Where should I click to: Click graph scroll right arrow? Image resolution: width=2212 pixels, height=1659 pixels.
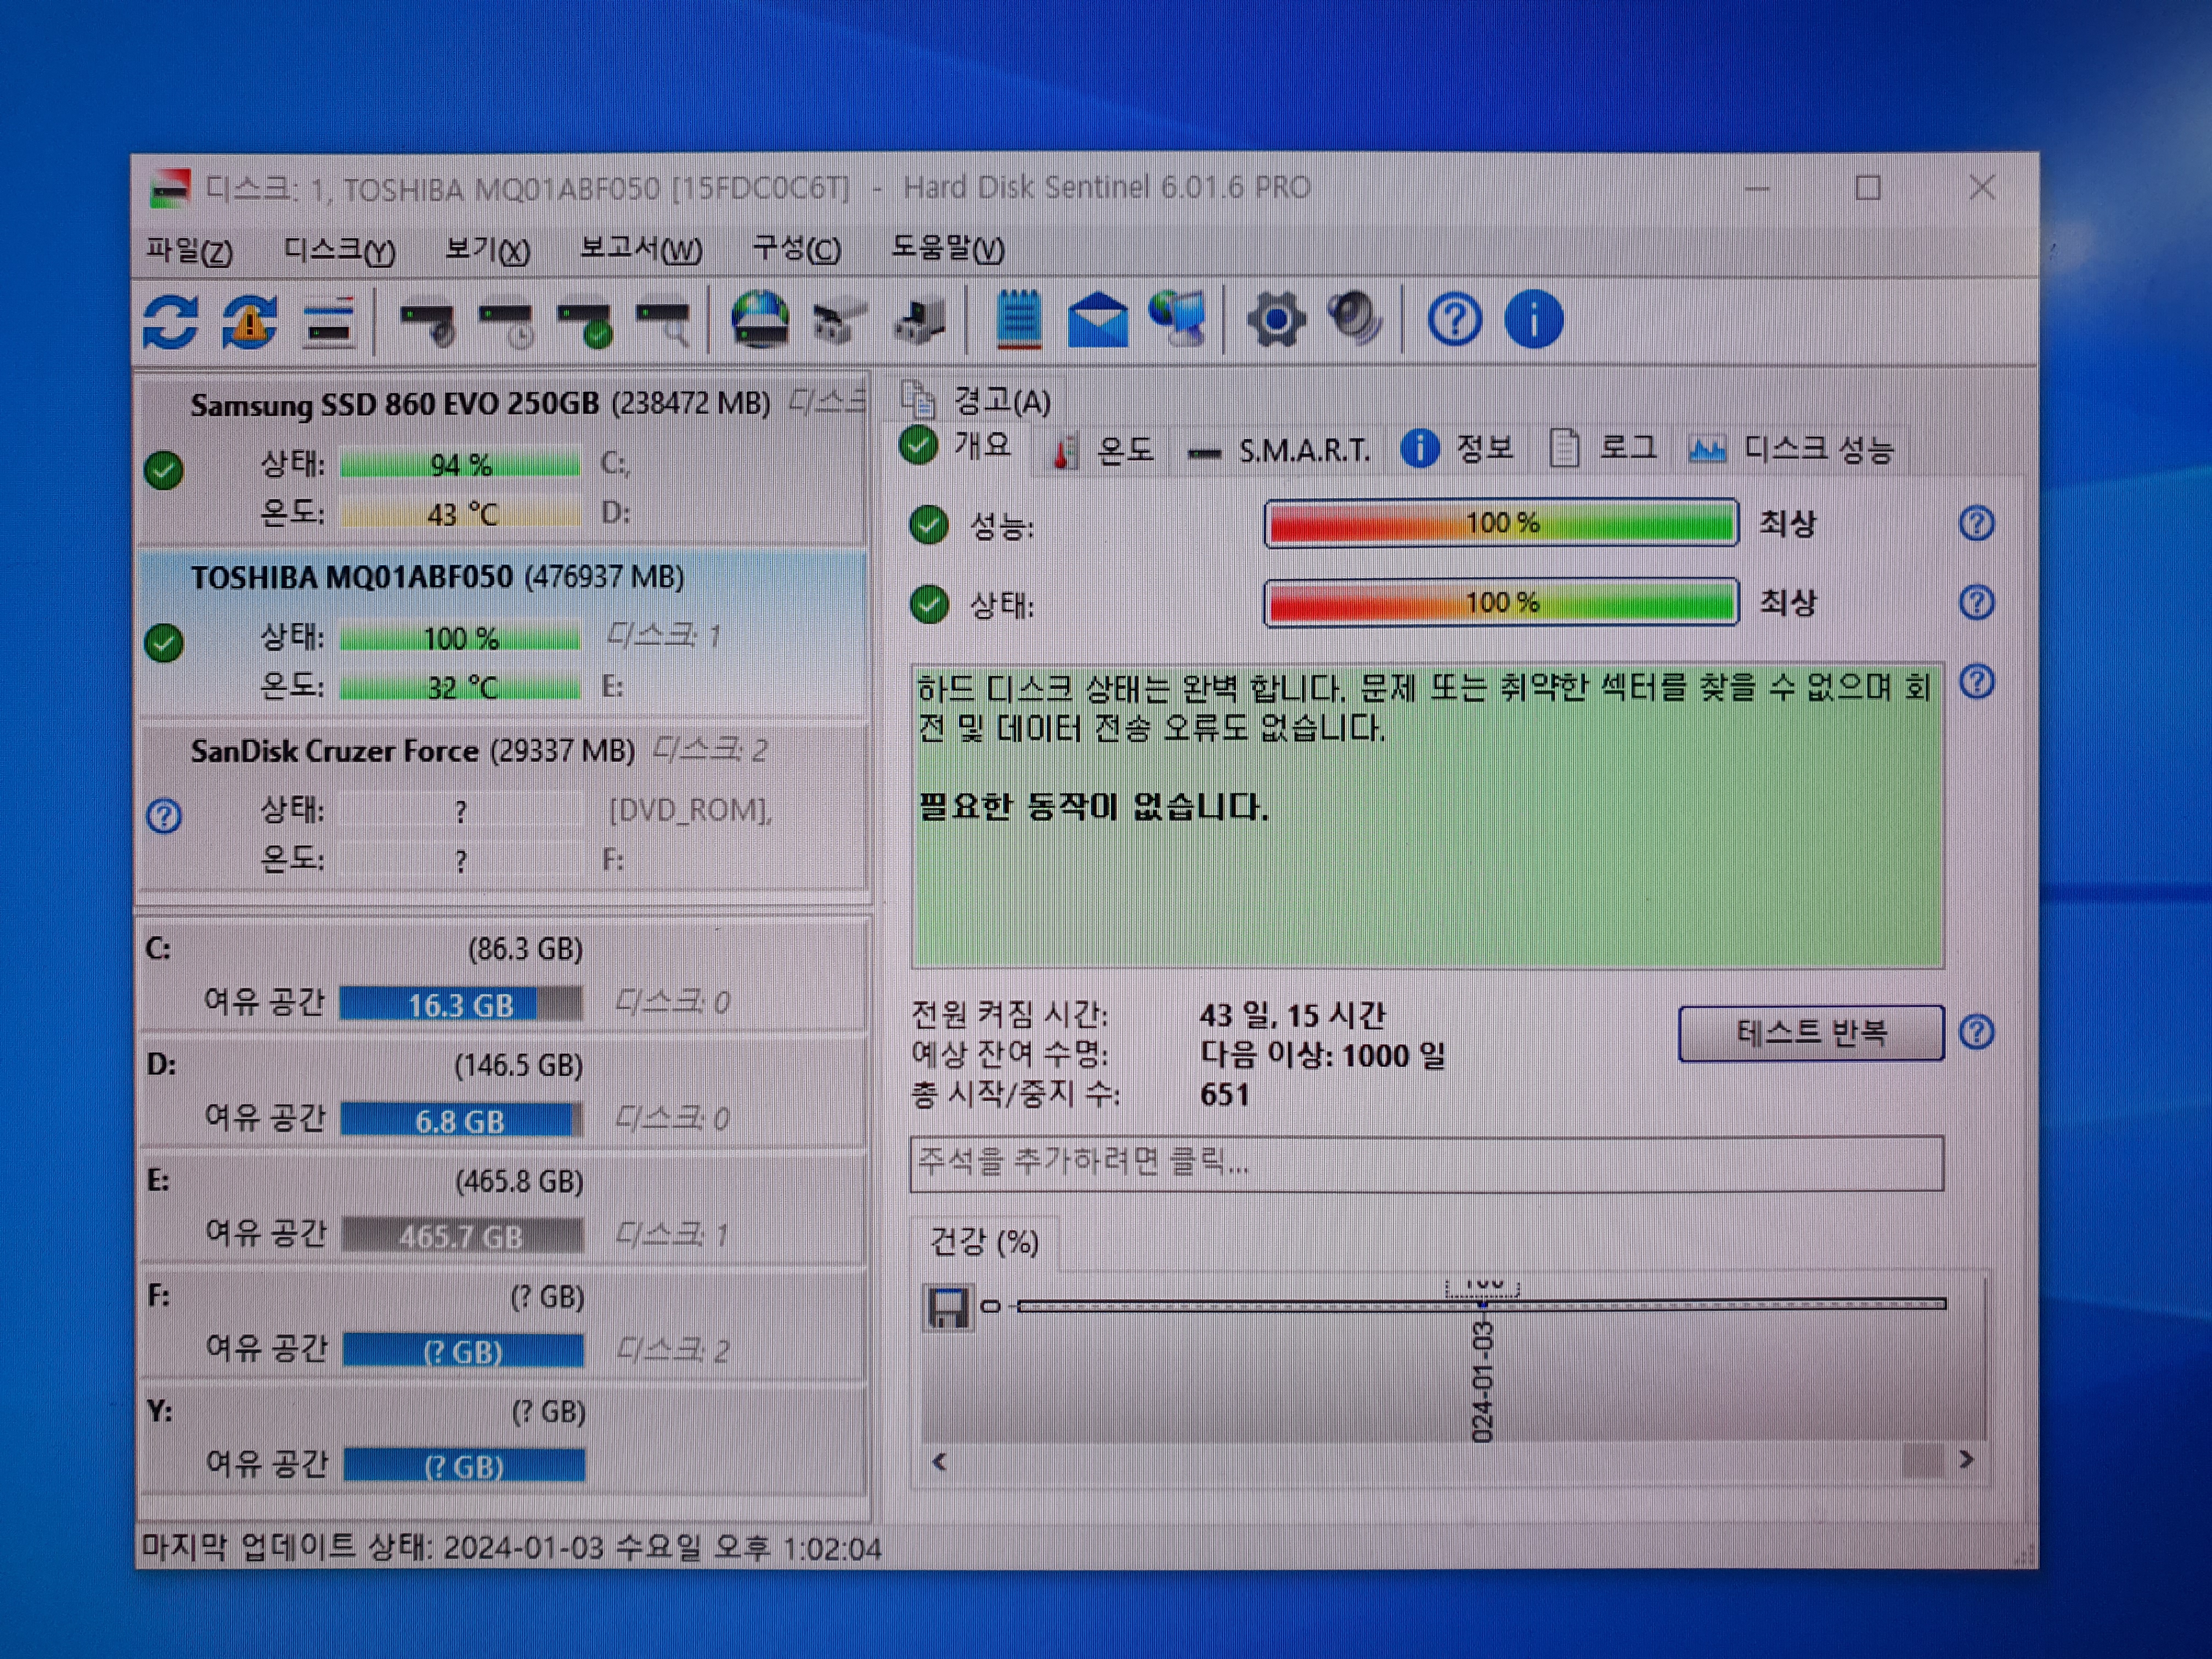(1967, 1460)
